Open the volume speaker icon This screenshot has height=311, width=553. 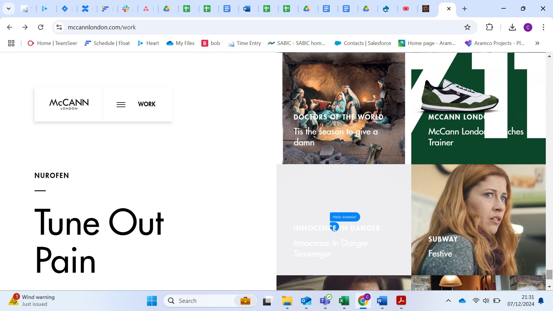point(486,301)
